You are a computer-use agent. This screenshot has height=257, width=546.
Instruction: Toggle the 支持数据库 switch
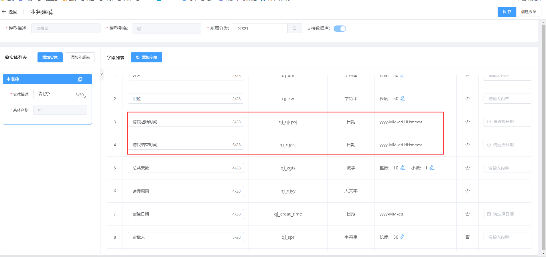tap(340, 29)
